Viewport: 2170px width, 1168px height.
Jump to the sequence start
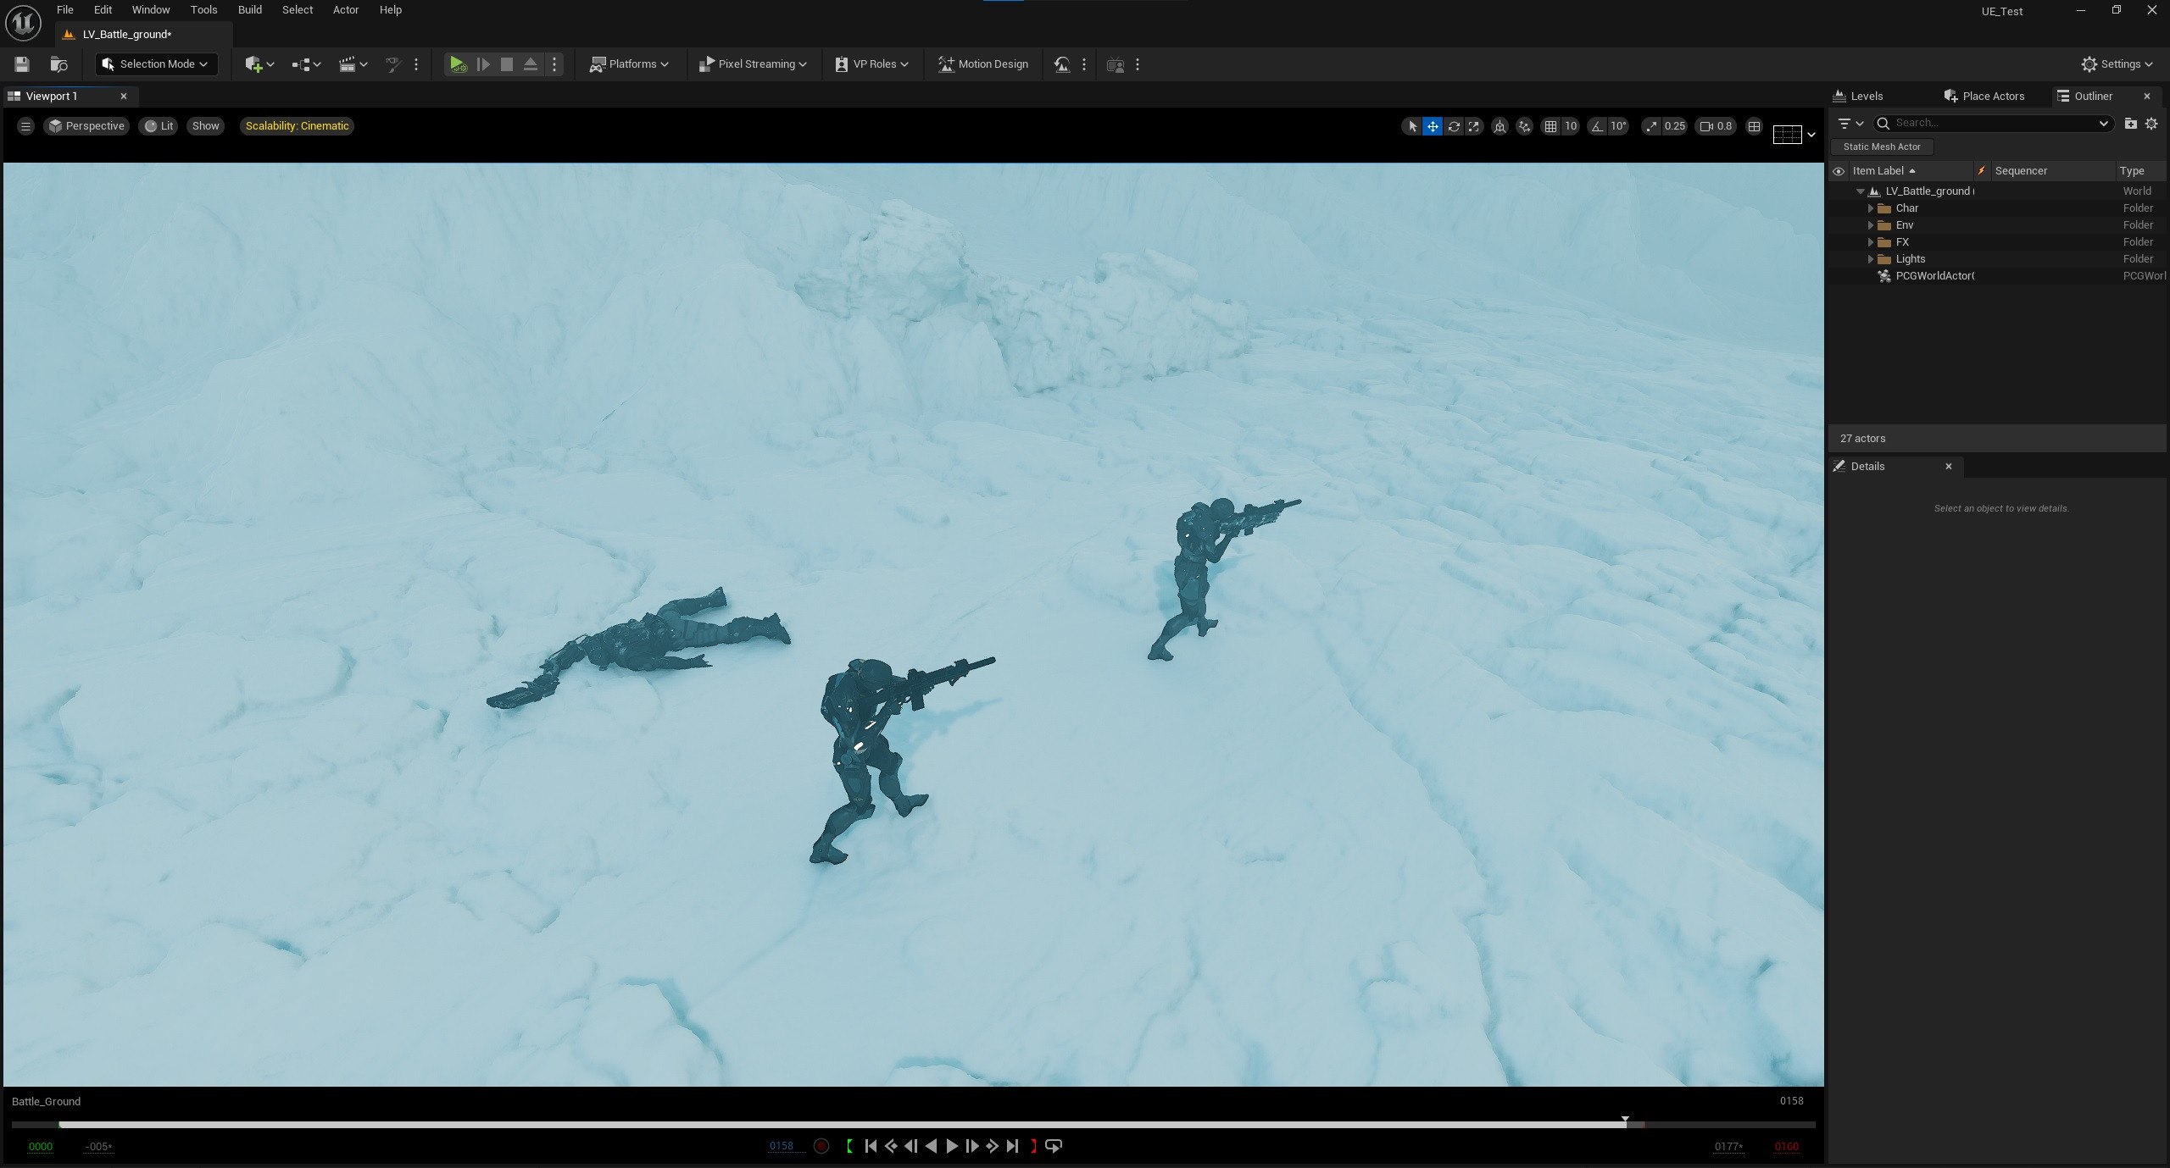pos(871,1146)
